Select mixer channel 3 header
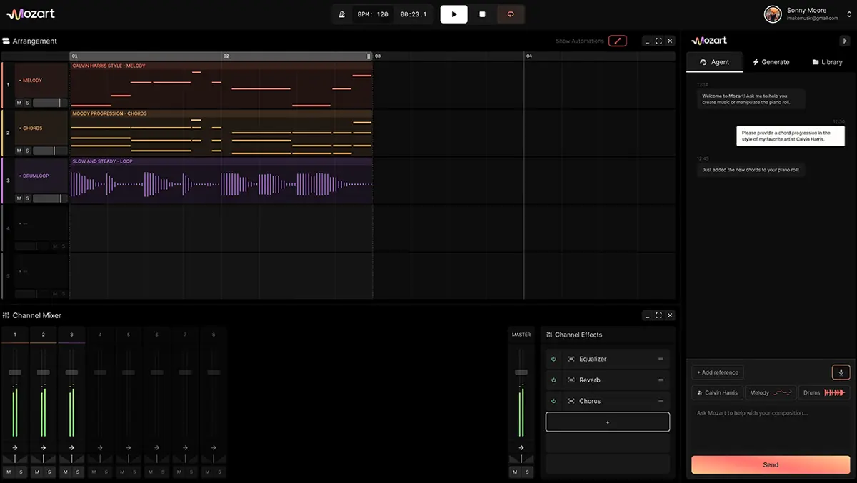The image size is (857, 483). [x=71, y=335]
